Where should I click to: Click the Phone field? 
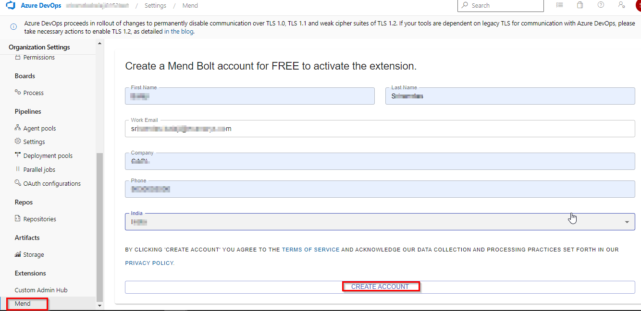point(380,189)
